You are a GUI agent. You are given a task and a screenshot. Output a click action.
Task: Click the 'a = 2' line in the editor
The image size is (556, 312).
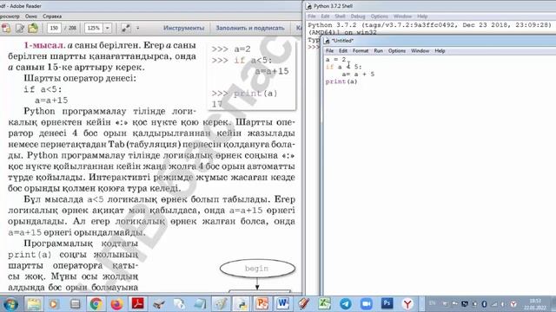335,60
